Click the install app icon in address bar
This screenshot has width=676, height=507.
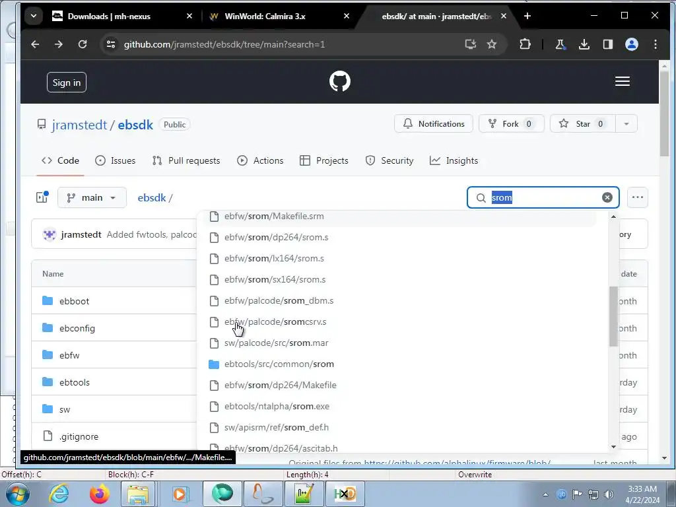470,44
